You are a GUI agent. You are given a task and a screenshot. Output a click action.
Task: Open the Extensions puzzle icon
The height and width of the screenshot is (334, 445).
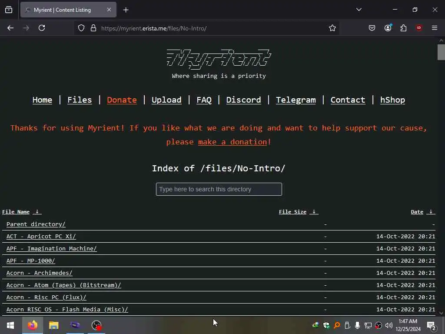pos(403,28)
